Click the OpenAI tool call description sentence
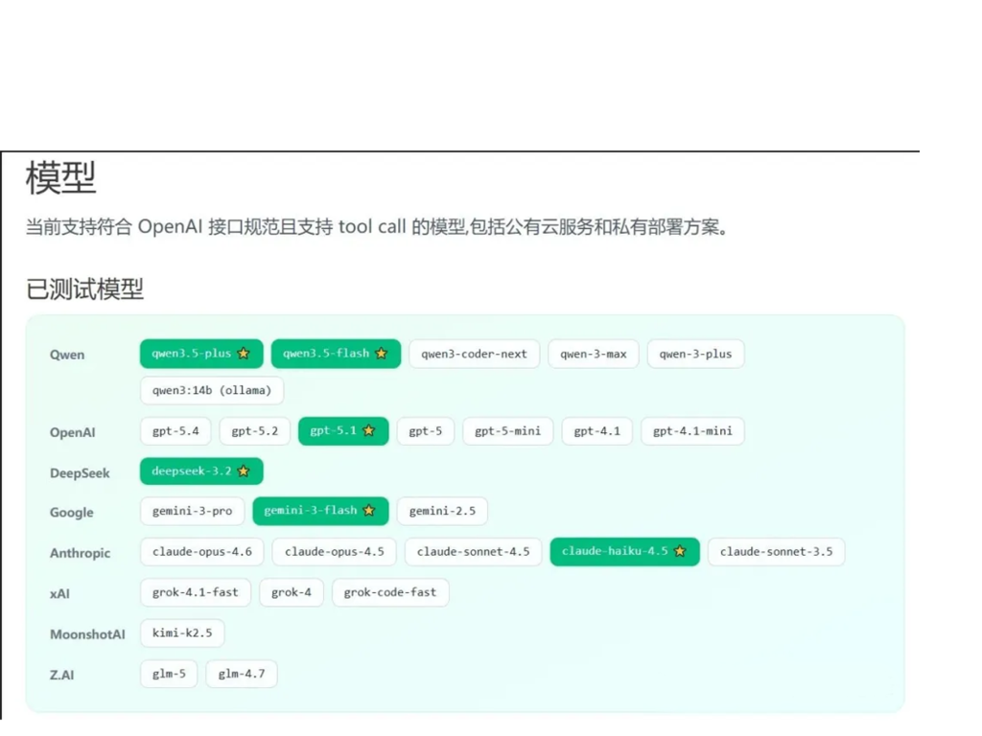This screenshot has width=982, height=736. [x=376, y=226]
